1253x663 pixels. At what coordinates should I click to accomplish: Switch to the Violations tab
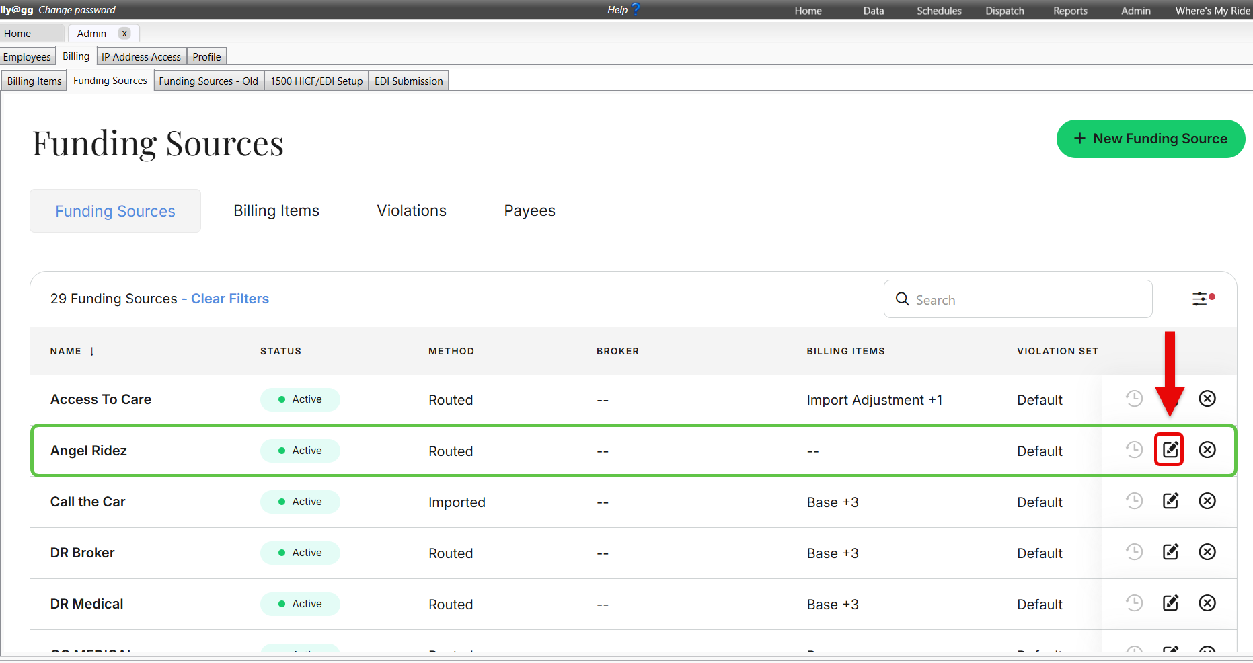point(412,211)
